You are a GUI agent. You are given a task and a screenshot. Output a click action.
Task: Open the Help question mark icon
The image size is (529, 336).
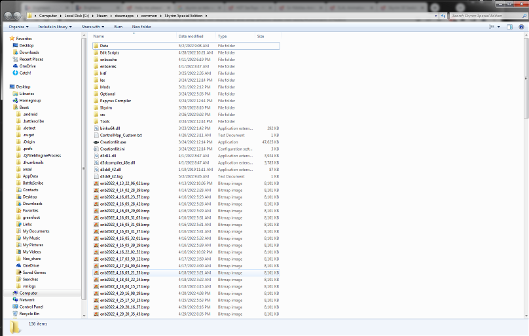point(521,27)
